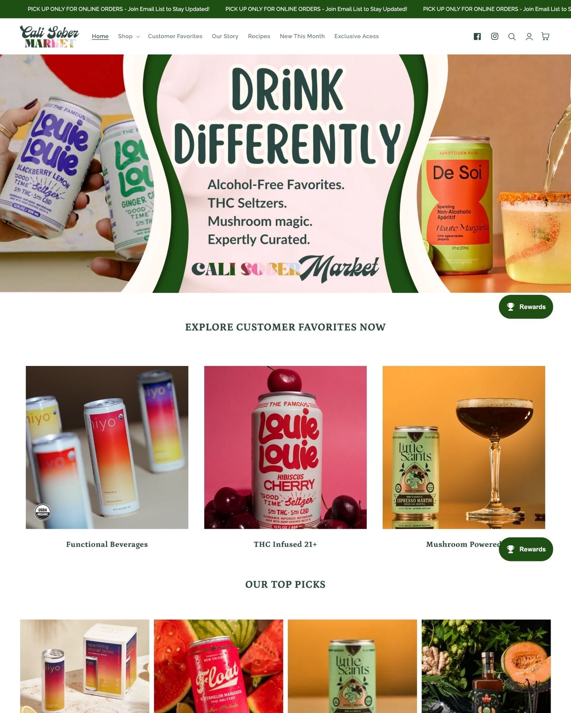Click the upper Rewards trophy button
571x713 pixels.
[x=526, y=307]
